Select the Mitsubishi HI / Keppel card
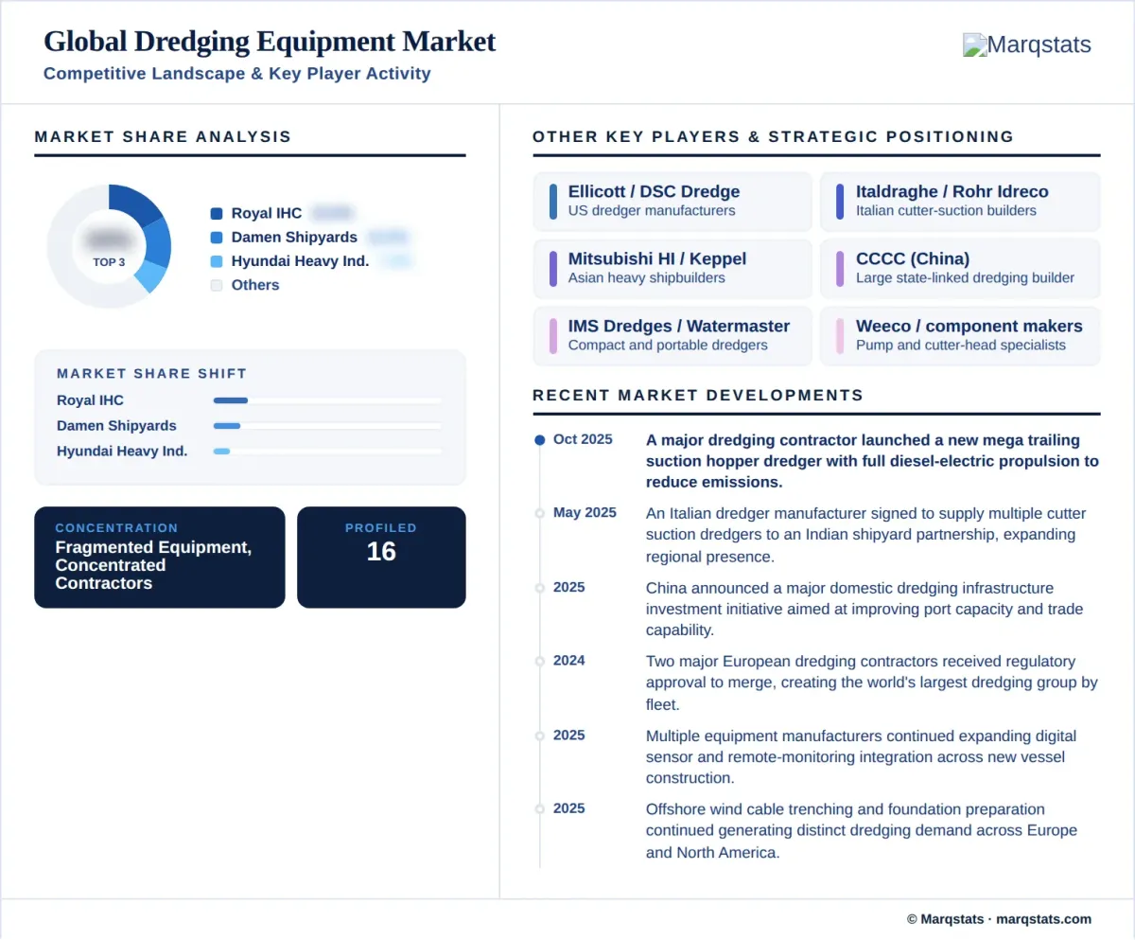Viewport: 1135px width, 940px height. pyautogui.click(x=672, y=268)
